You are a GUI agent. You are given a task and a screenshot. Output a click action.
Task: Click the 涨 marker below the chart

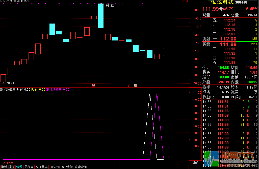(x=93, y=86)
